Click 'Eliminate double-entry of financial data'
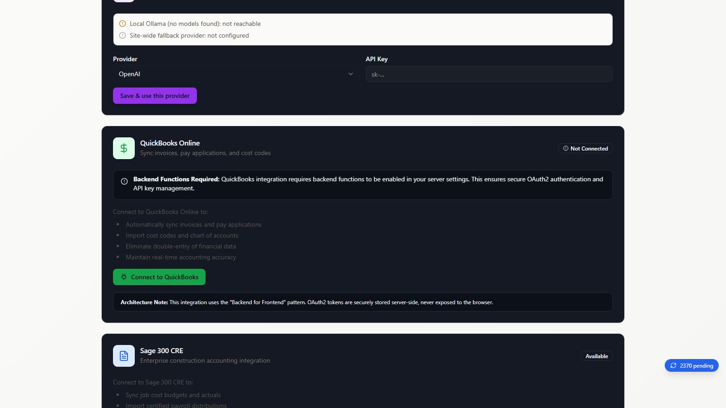The width and height of the screenshot is (726, 408). click(x=181, y=246)
